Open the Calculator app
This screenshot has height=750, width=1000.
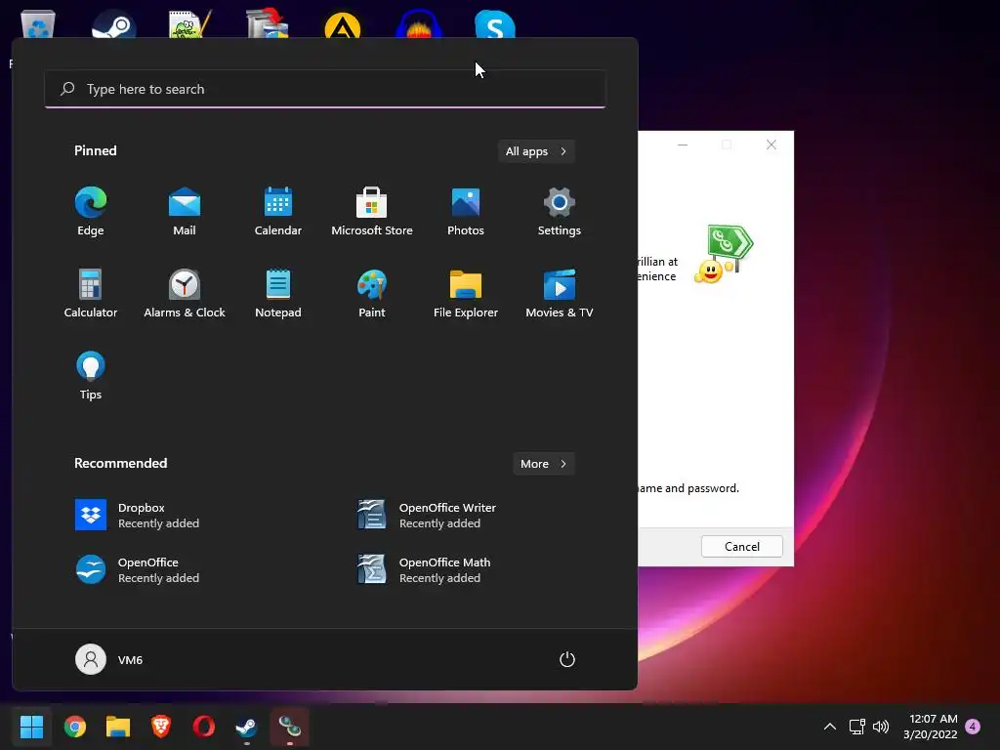point(91,294)
